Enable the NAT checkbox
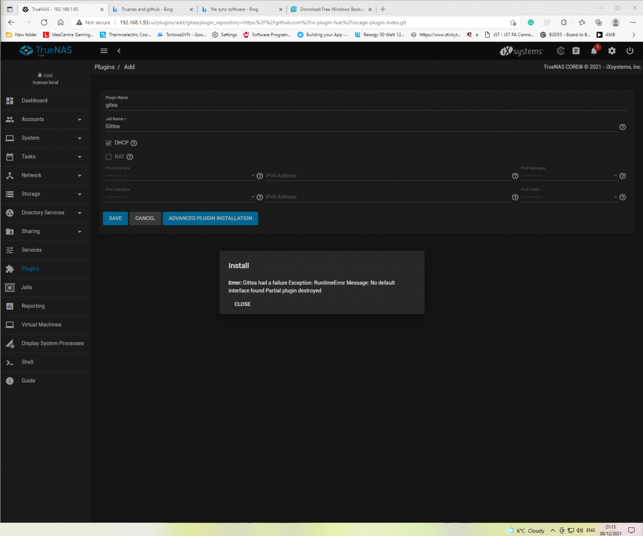 (x=108, y=157)
